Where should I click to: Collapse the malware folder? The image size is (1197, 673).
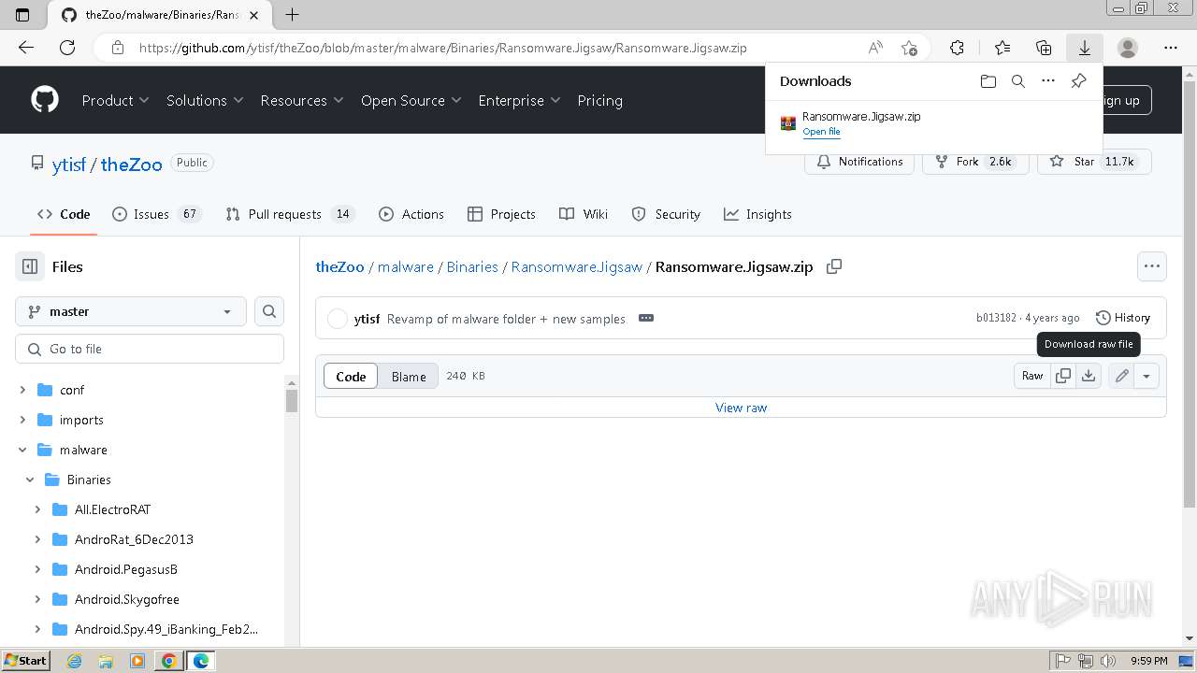22,450
